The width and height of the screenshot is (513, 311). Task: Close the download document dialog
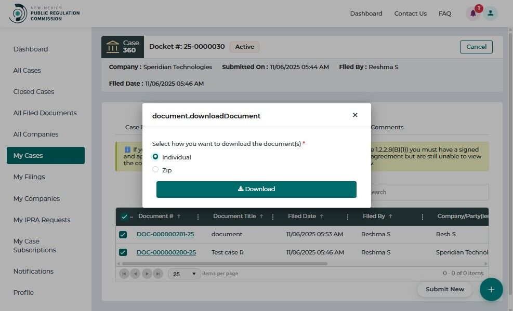pyautogui.click(x=355, y=115)
